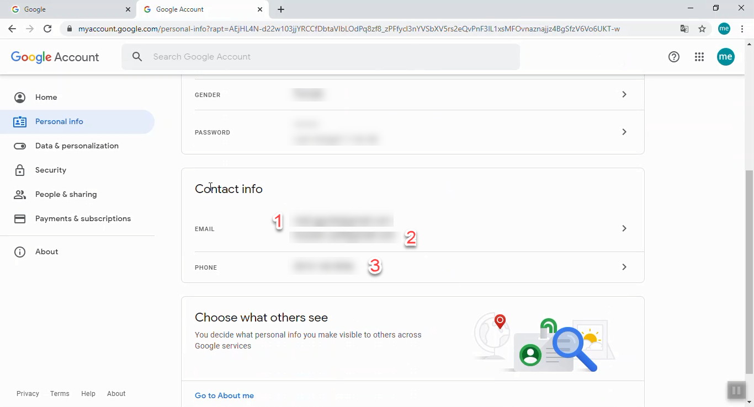The image size is (754, 407).
Task: Bookmark the page with the star icon
Action: click(702, 29)
